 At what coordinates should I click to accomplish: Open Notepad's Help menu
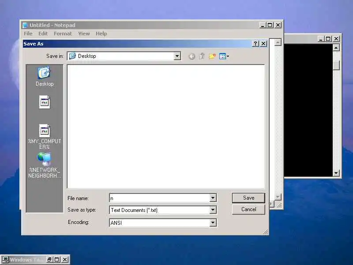pyautogui.click(x=101, y=34)
